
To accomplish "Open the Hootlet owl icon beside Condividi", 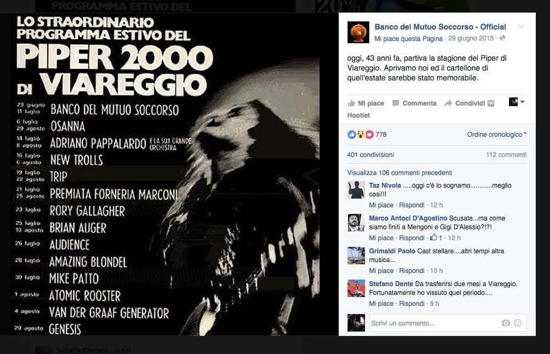I will pyautogui.click(x=491, y=103).
